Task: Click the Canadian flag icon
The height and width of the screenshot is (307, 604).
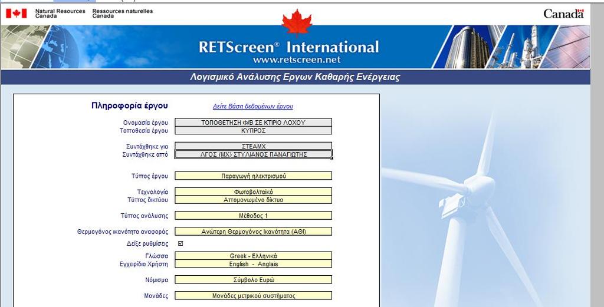Action: tap(16, 14)
